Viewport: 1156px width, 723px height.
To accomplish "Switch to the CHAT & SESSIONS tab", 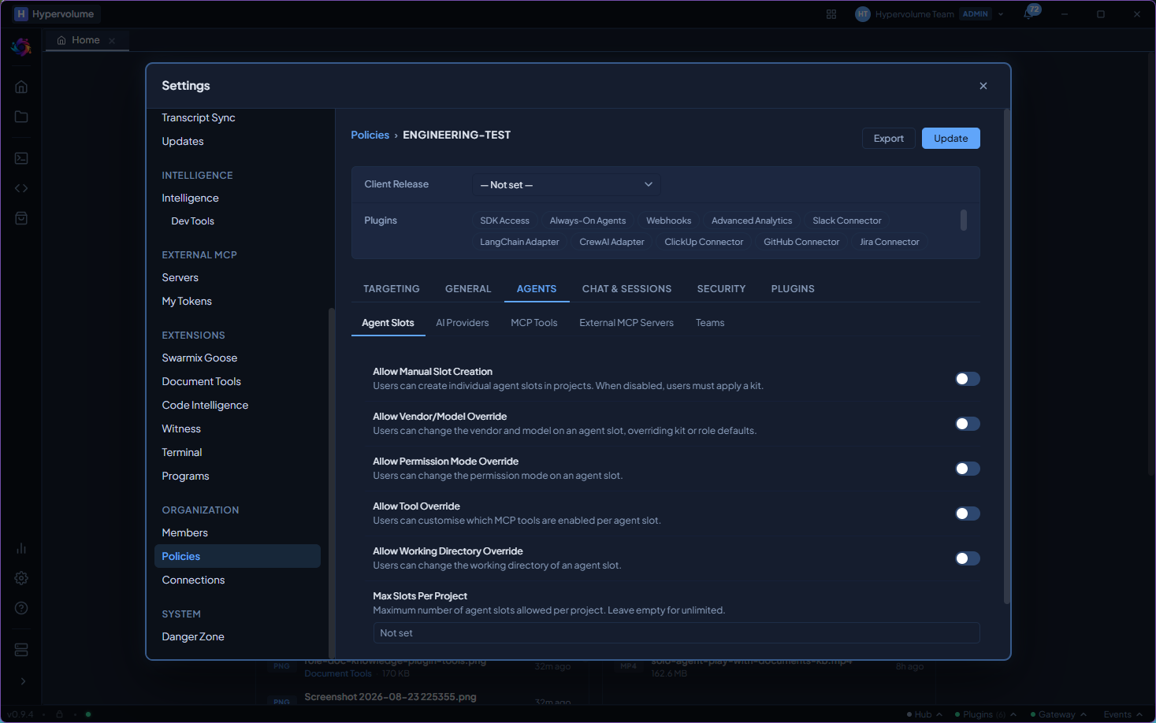I will [627, 289].
